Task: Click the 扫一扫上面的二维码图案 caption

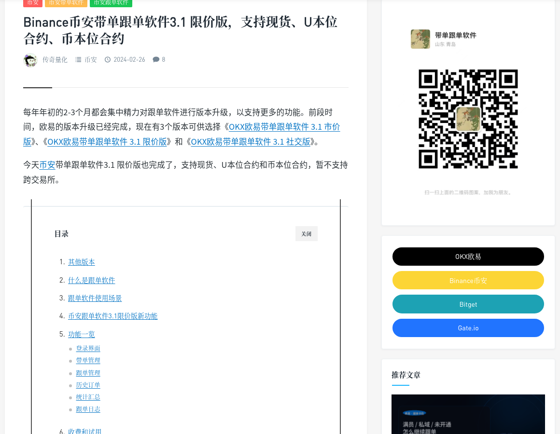Action: coord(468,192)
